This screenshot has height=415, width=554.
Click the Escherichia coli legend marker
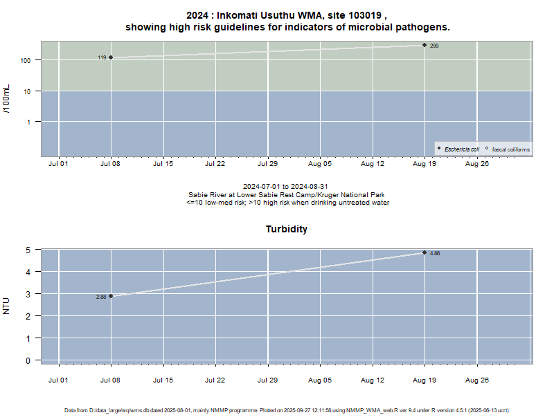pos(439,149)
